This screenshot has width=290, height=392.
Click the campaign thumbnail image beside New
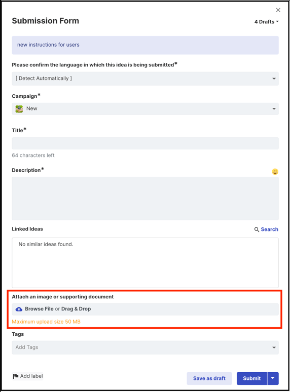click(19, 109)
